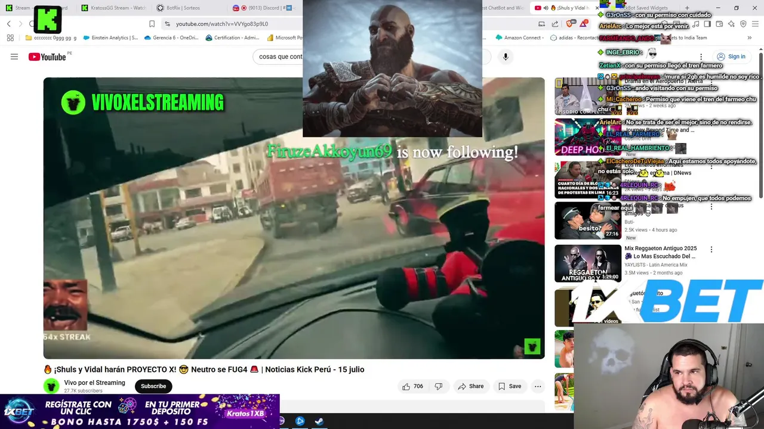Open the 'besito?' 27:16 video thumbnail
This screenshot has width=764, height=429.
pyautogui.click(x=588, y=221)
